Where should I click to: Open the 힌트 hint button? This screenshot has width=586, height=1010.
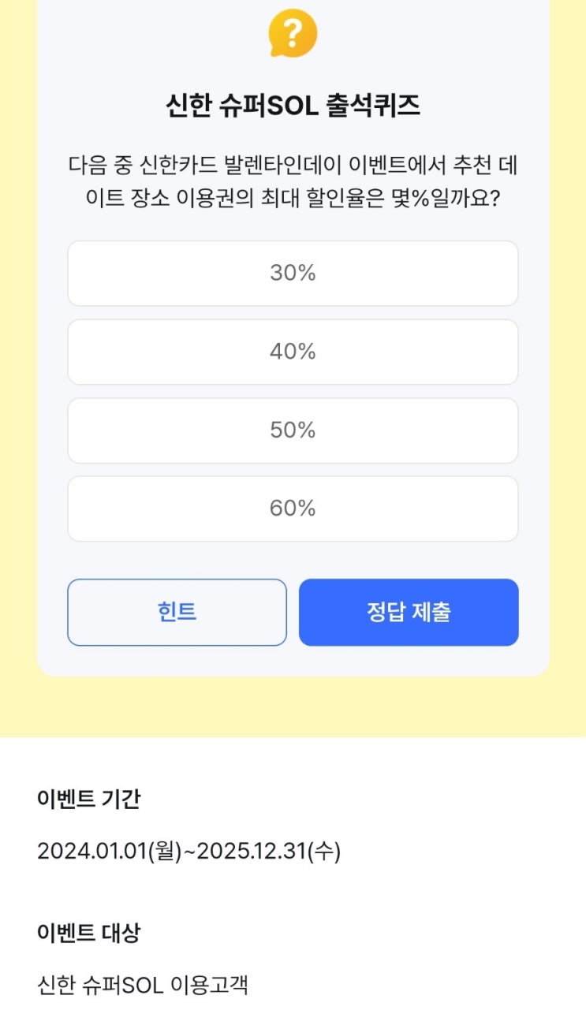(x=177, y=613)
